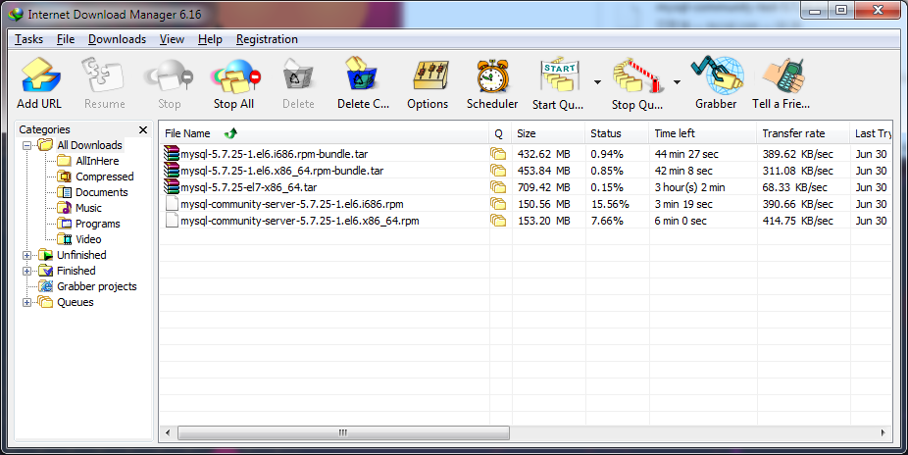Image resolution: width=908 pixels, height=455 pixels.
Task: Select the Documents category
Action: [101, 192]
